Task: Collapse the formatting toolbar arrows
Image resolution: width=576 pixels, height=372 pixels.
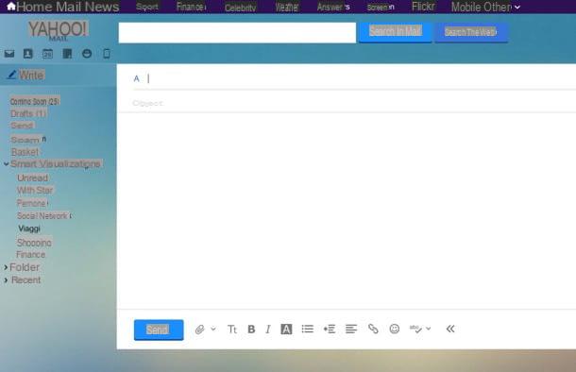Action: [x=450, y=329]
